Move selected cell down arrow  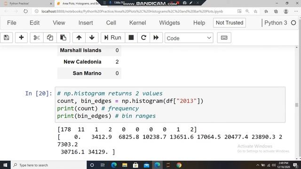pos(92,38)
